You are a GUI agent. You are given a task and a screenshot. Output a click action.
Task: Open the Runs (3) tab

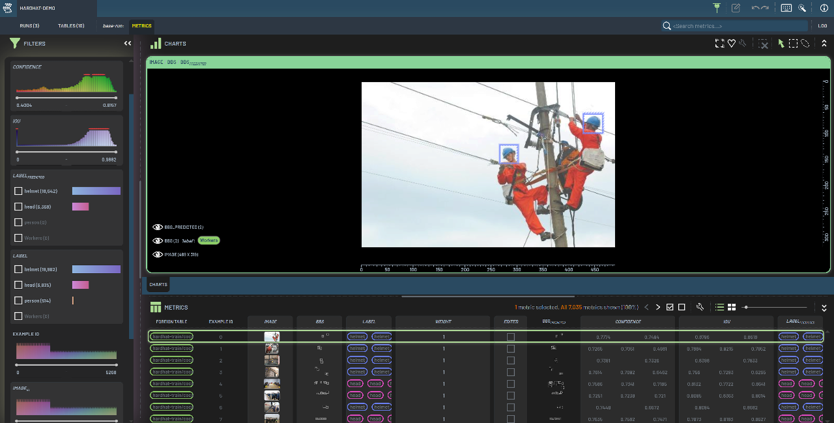tap(29, 26)
